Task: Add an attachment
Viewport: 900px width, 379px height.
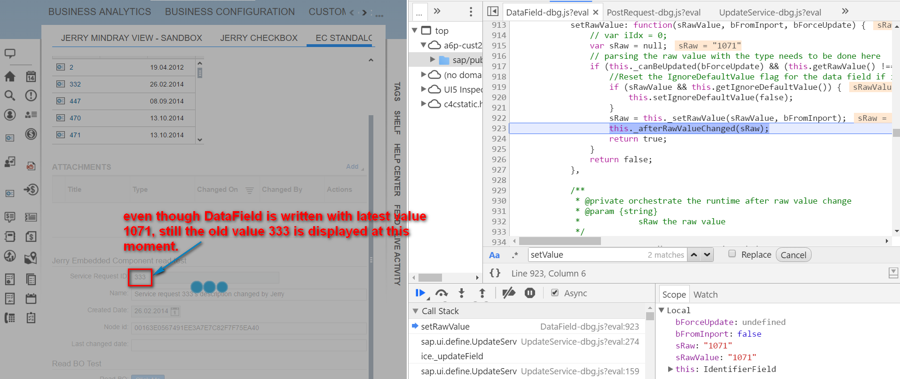Action: tap(352, 166)
